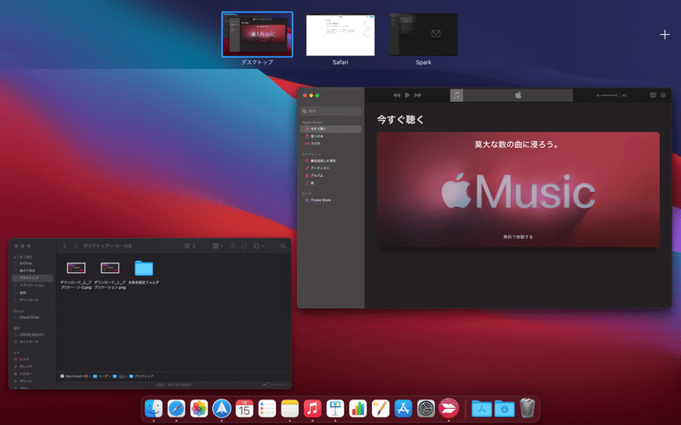
Task: Select 名称未設定フォルダ folder in Finder
Action: pos(144,272)
